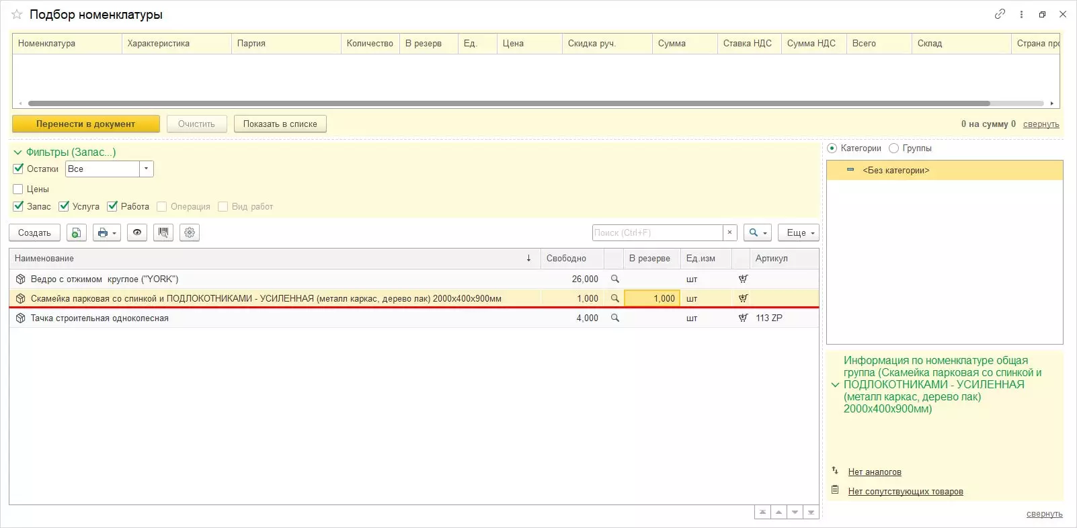Click the Очистить button
Screen dimensions: 1077x528
click(x=196, y=124)
